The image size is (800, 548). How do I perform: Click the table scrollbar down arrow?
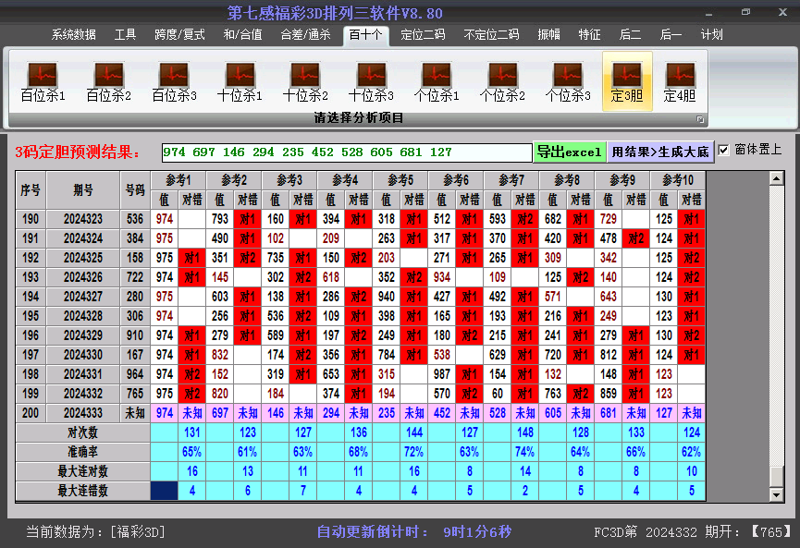point(776,493)
